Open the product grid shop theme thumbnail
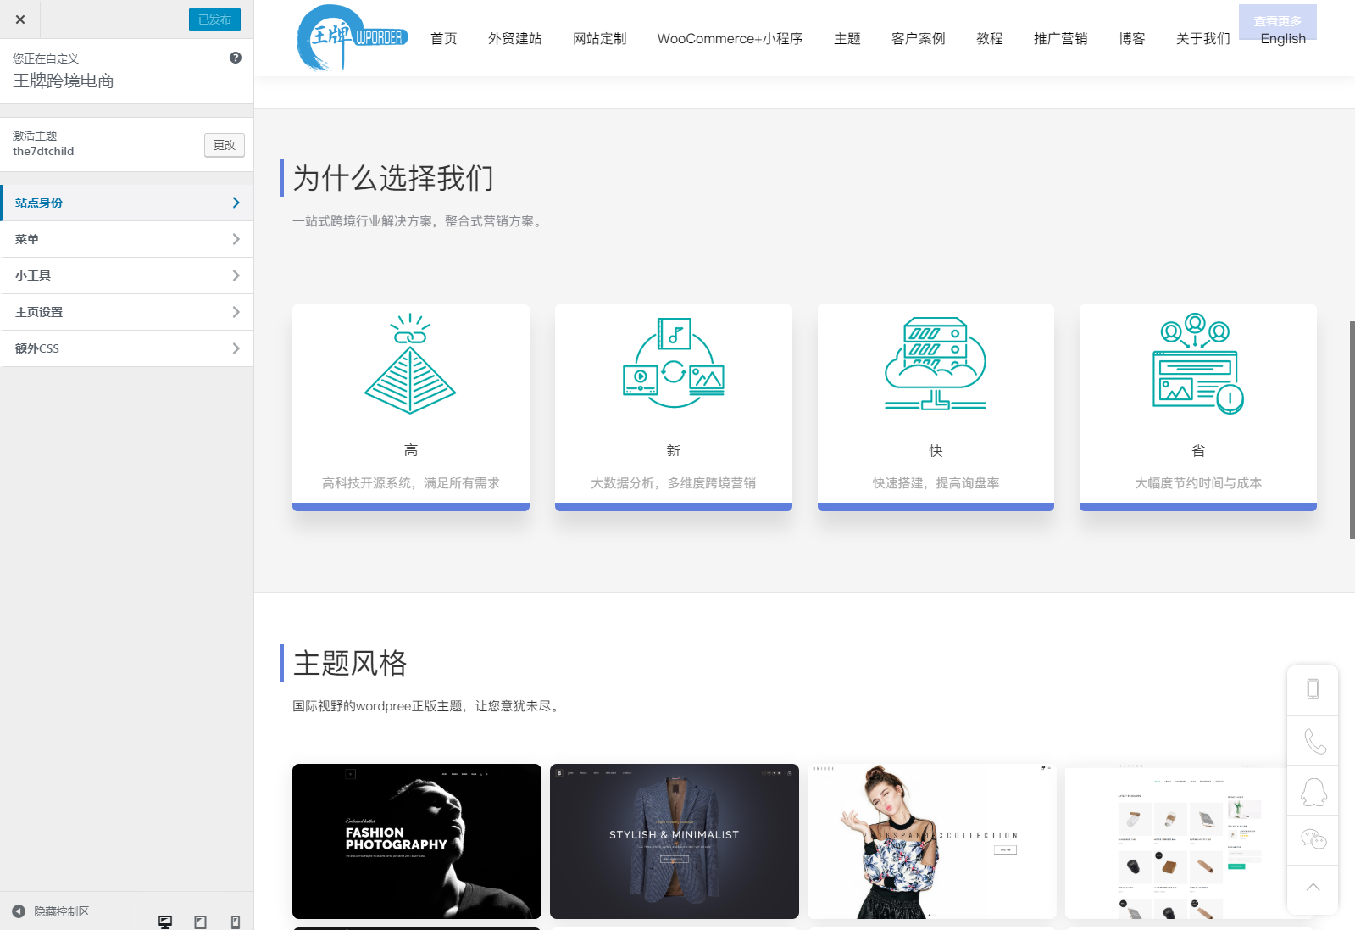Viewport: 1355px width, 930px height. point(1176,843)
